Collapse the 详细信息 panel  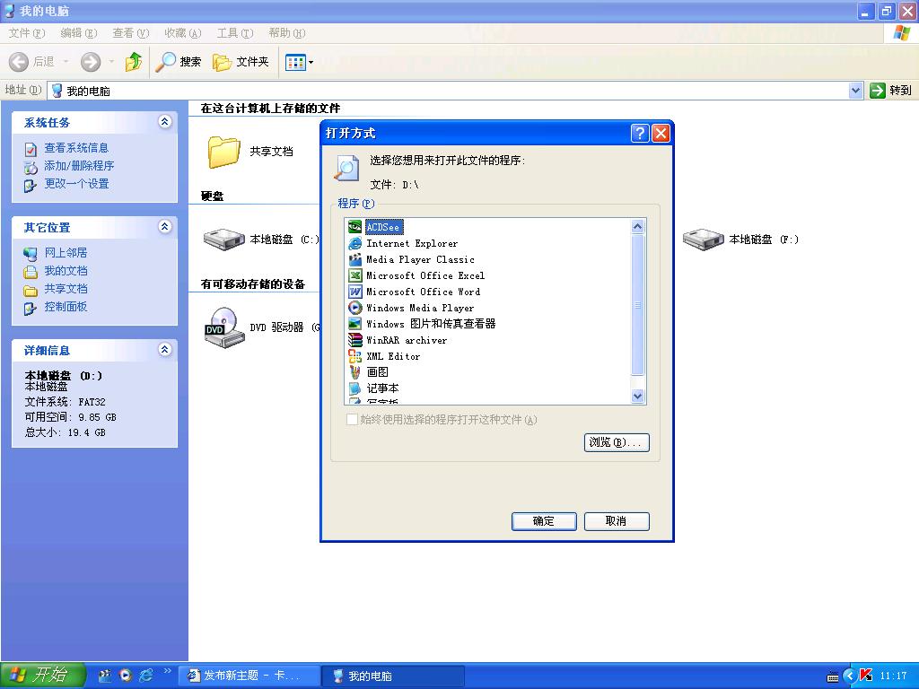(165, 350)
